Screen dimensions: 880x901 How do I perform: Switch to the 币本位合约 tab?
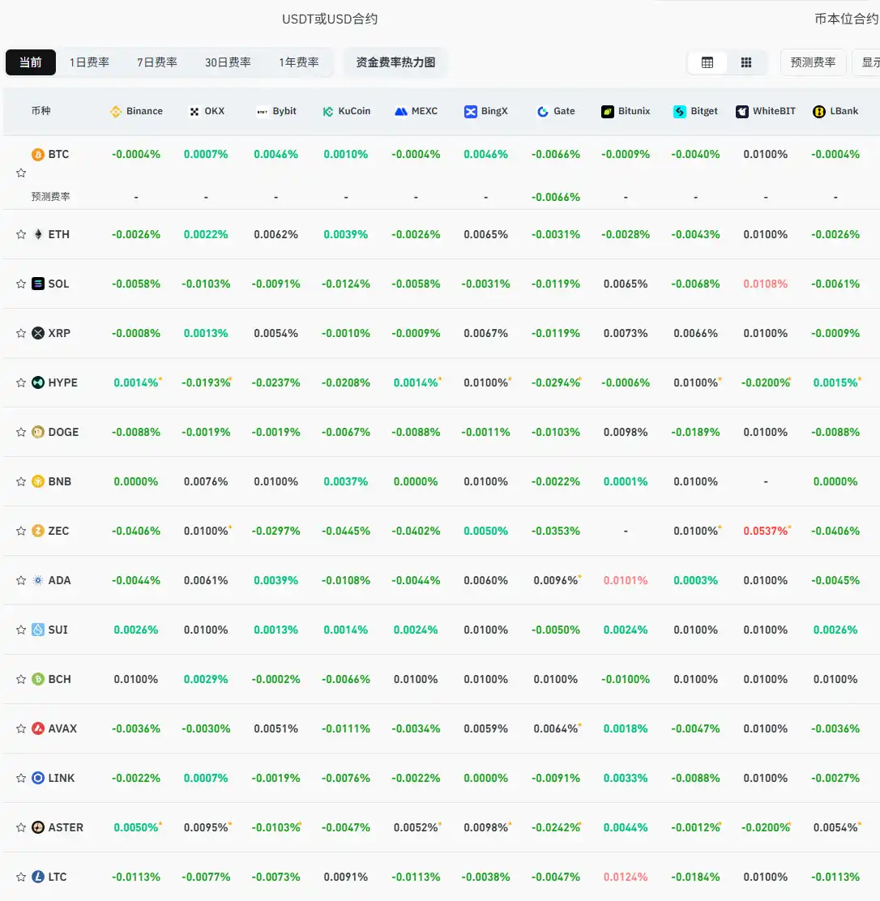point(846,18)
